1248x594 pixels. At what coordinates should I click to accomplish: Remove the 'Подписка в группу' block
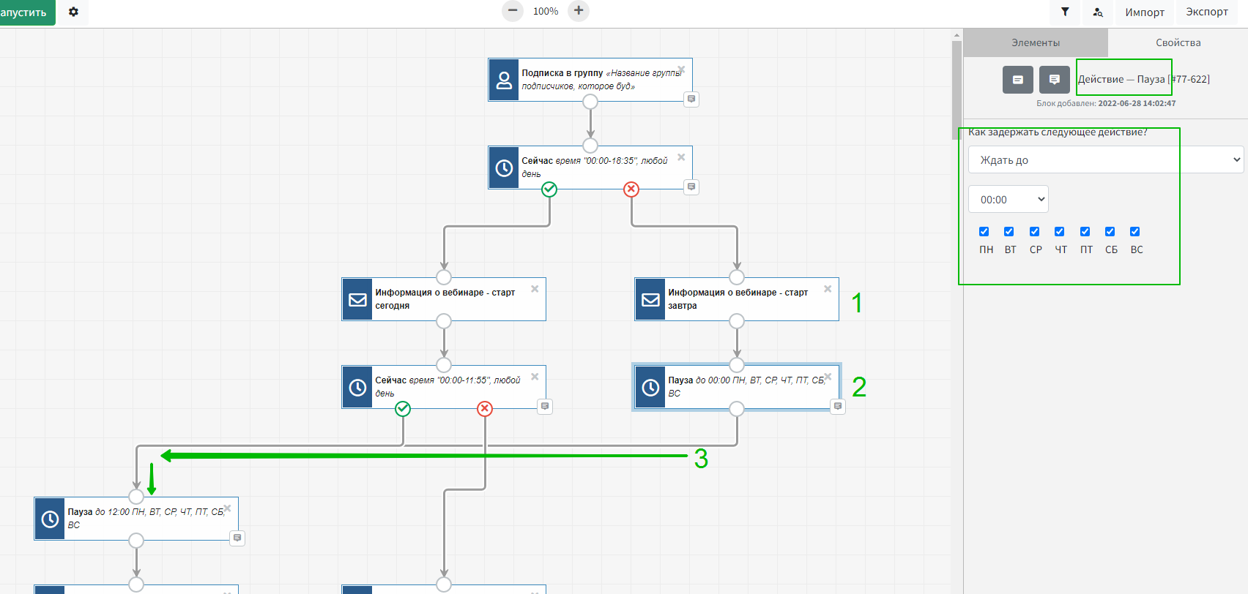(x=681, y=69)
